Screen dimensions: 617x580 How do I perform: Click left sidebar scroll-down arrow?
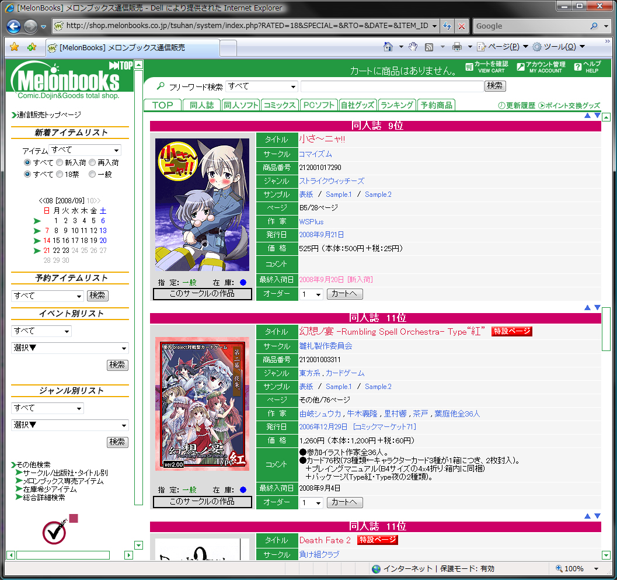[138, 546]
